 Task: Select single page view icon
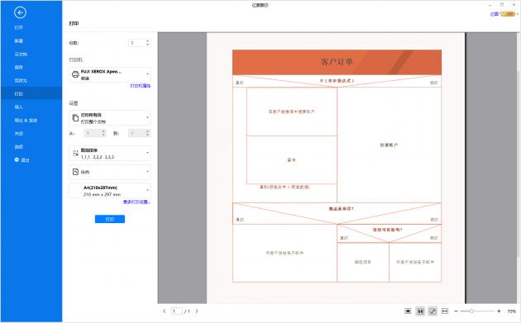[408, 311]
